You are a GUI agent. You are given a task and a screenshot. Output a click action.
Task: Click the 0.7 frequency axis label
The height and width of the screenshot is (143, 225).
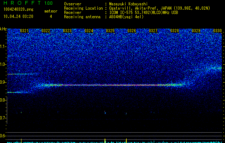(x=3, y=118)
